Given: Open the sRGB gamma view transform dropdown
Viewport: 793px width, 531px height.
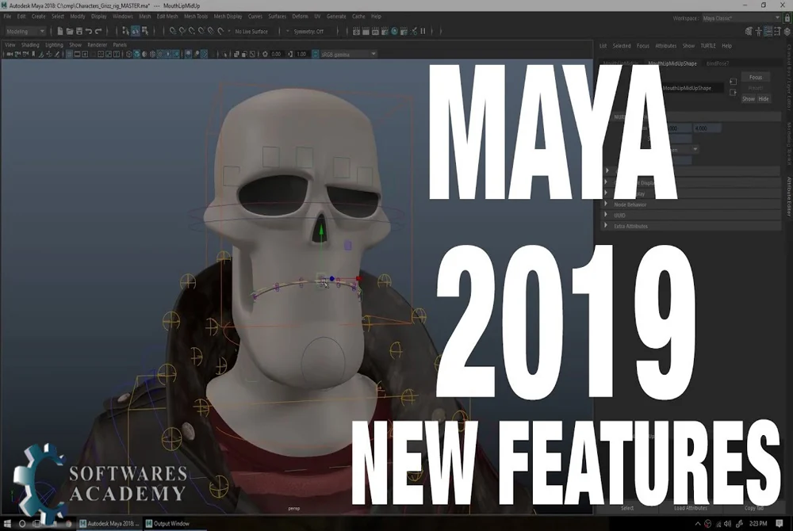Looking at the screenshot, I should (349, 54).
